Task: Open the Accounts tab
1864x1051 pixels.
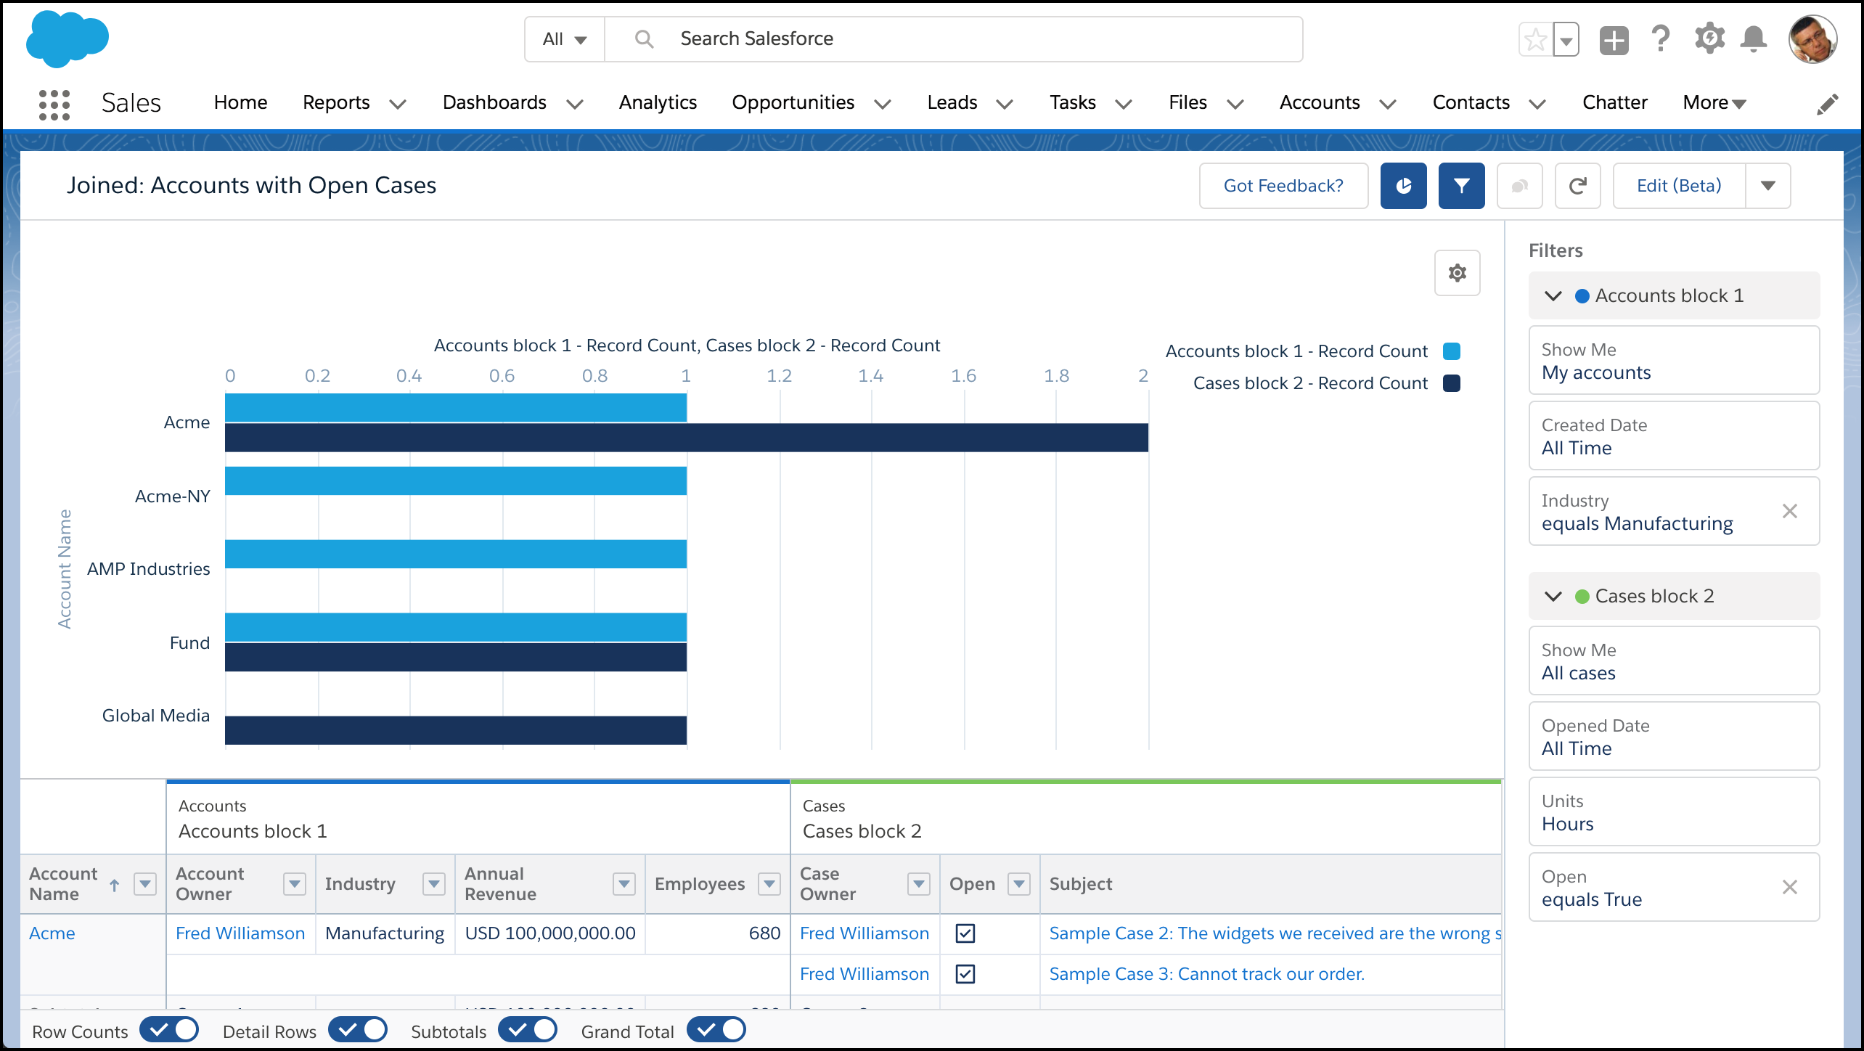Action: [x=1319, y=103]
